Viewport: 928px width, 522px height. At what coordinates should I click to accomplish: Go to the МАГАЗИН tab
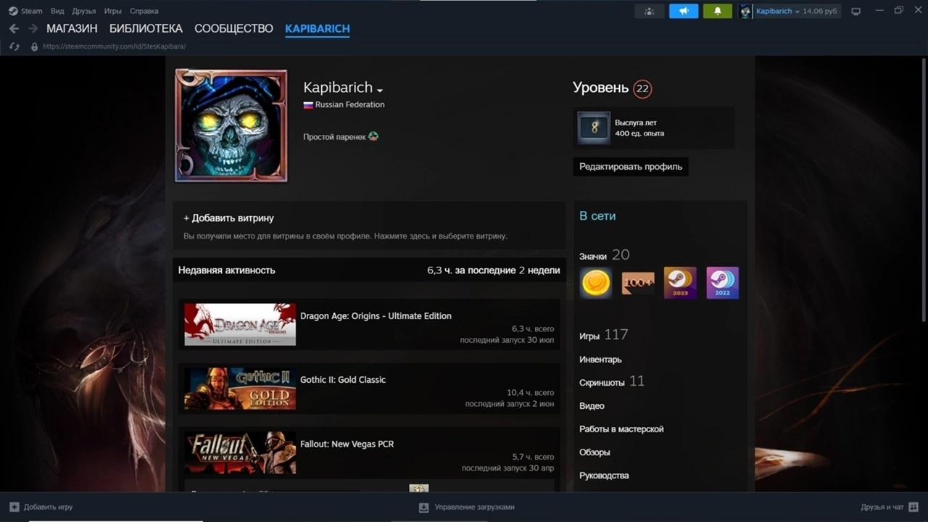point(72,29)
